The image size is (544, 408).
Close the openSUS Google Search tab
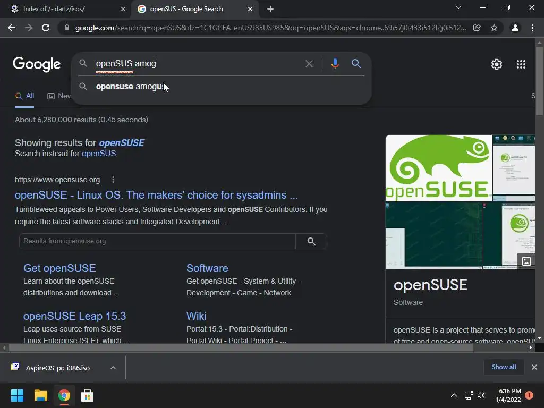pyautogui.click(x=250, y=9)
